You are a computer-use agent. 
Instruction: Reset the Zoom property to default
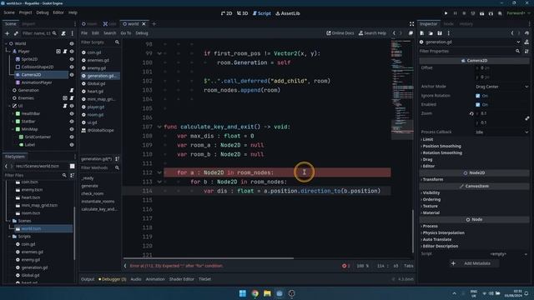point(471,113)
